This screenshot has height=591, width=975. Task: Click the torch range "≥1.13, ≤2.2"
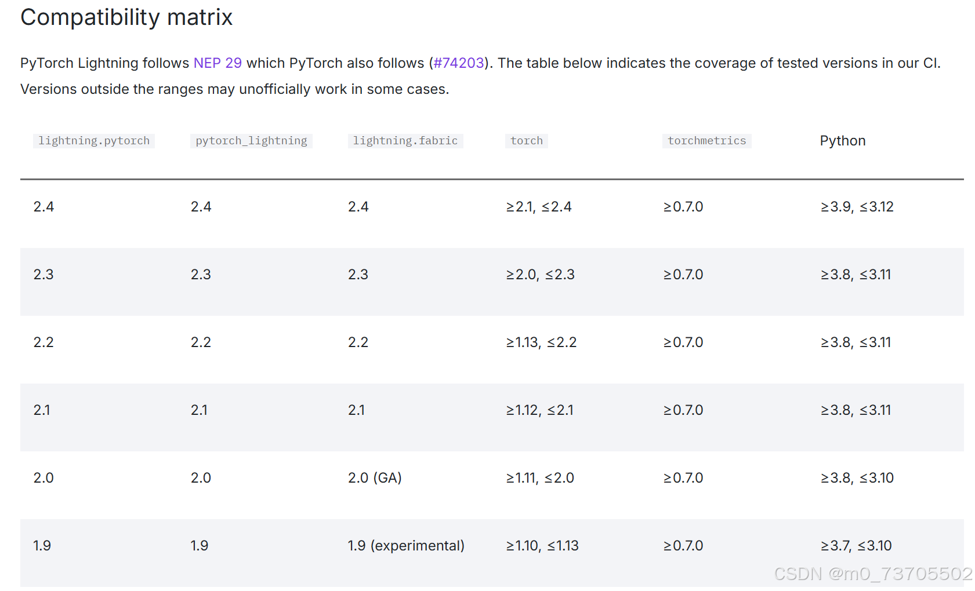click(x=542, y=342)
